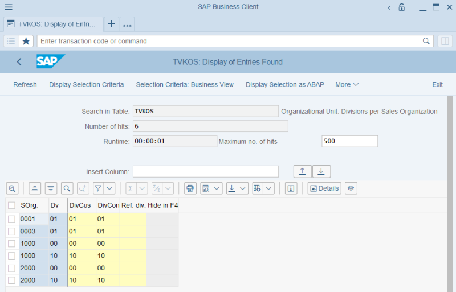Click the Find magnifier icon in toolbar

67,188
